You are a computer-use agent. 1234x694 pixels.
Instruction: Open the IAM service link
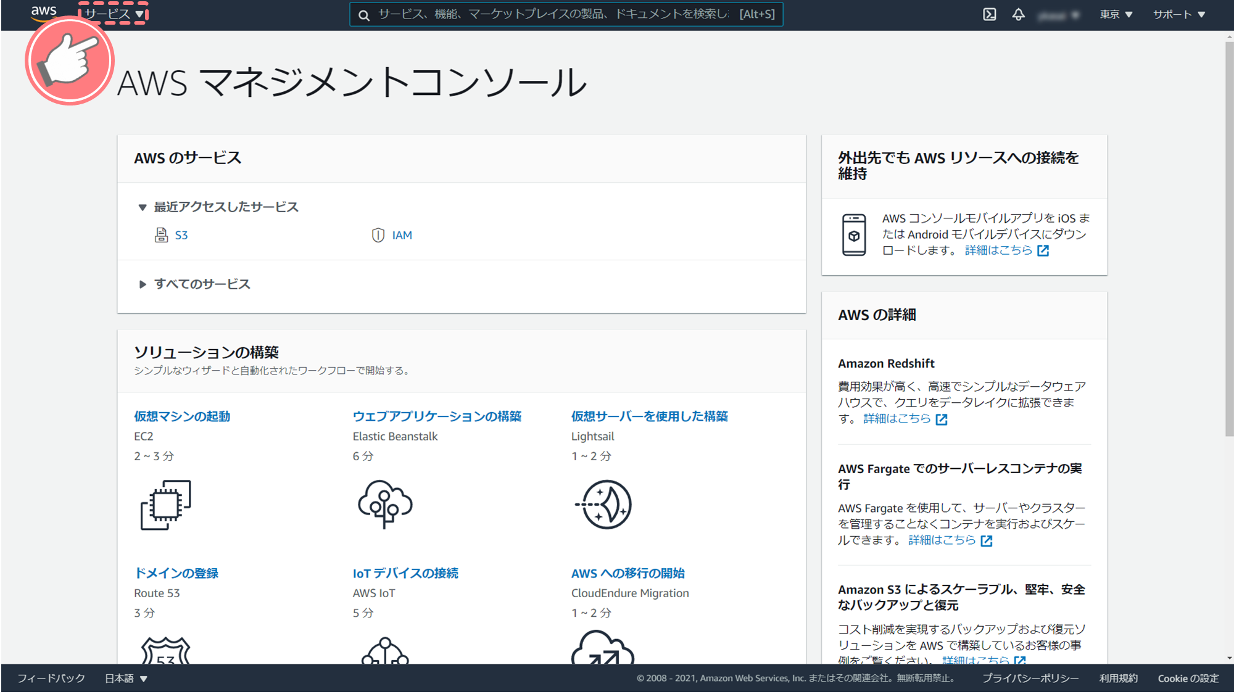pos(402,235)
